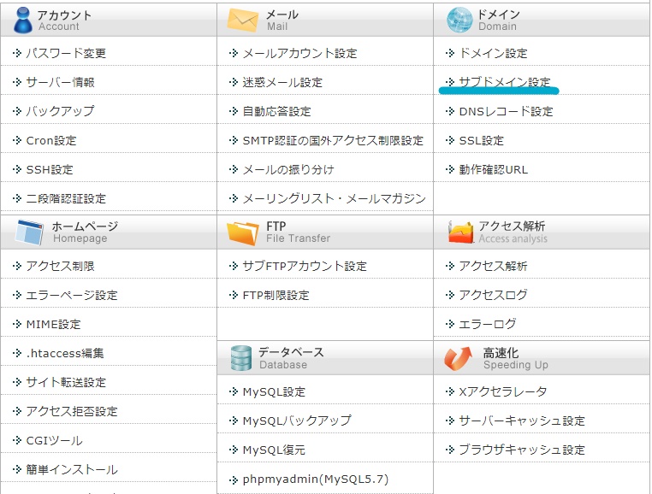Open パスワード変更 settings
The height and width of the screenshot is (494, 652).
point(66,53)
